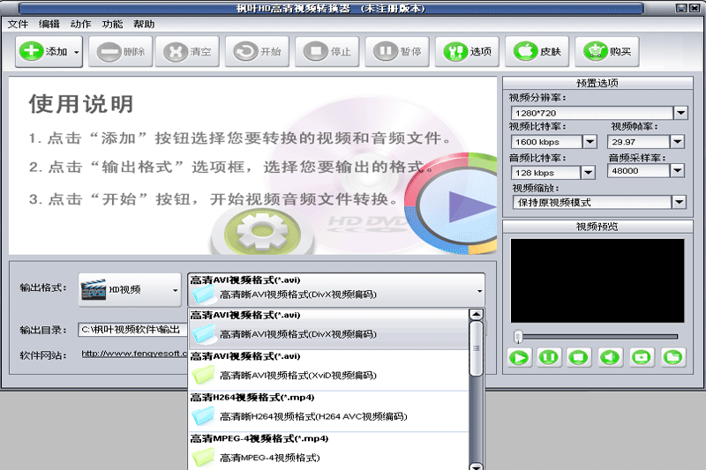Open the Add button's dropdown arrow
Screen dimensions: 706x470
(77, 52)
